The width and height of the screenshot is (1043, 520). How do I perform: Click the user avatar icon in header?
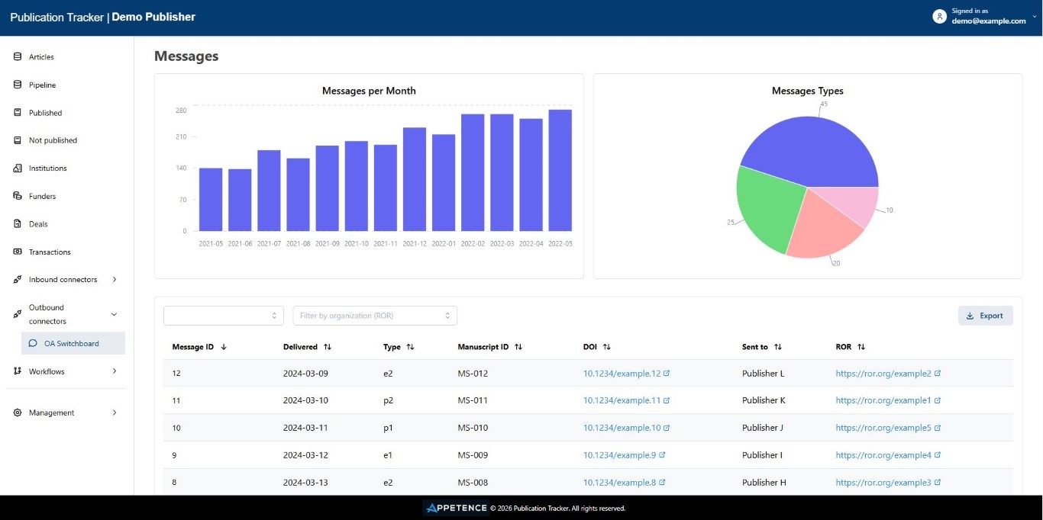tap(939, 17)
